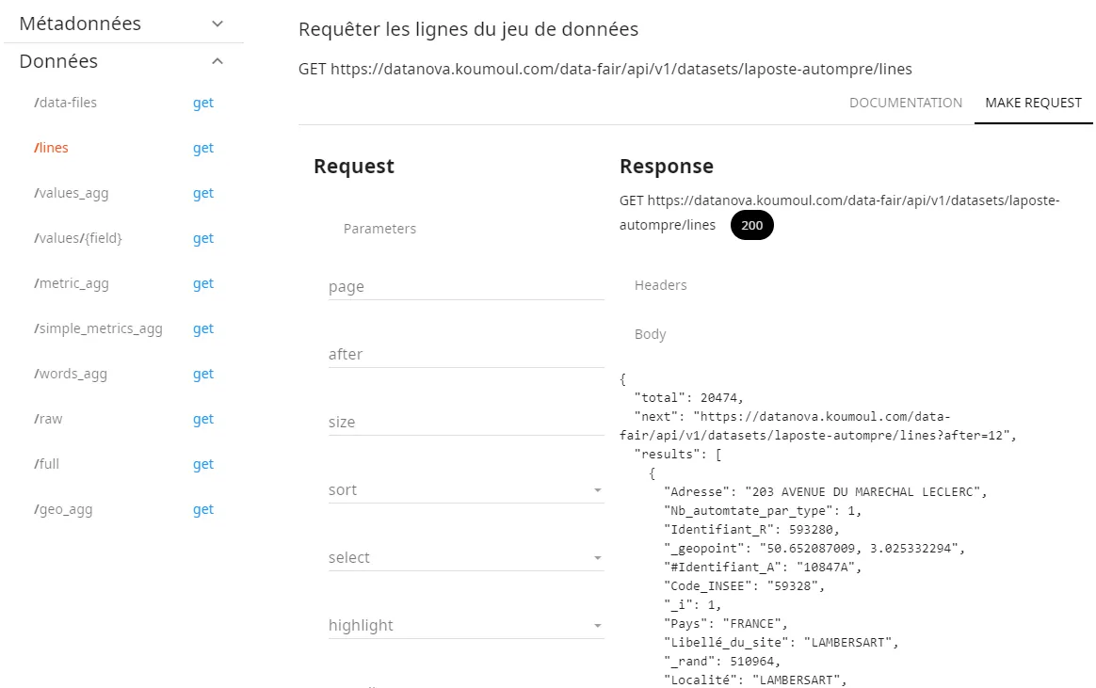The width and height of the screenshot is (1096, 688).
Task: Click the "Pays": "FRANCE" line
Action: pyautogui.click(x=726, y=624)
